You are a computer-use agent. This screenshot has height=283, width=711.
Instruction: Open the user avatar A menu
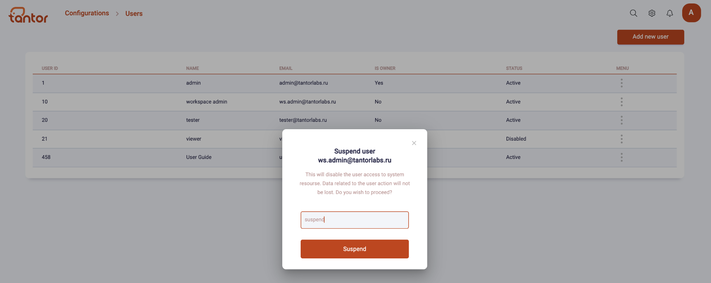pos(691,13)
